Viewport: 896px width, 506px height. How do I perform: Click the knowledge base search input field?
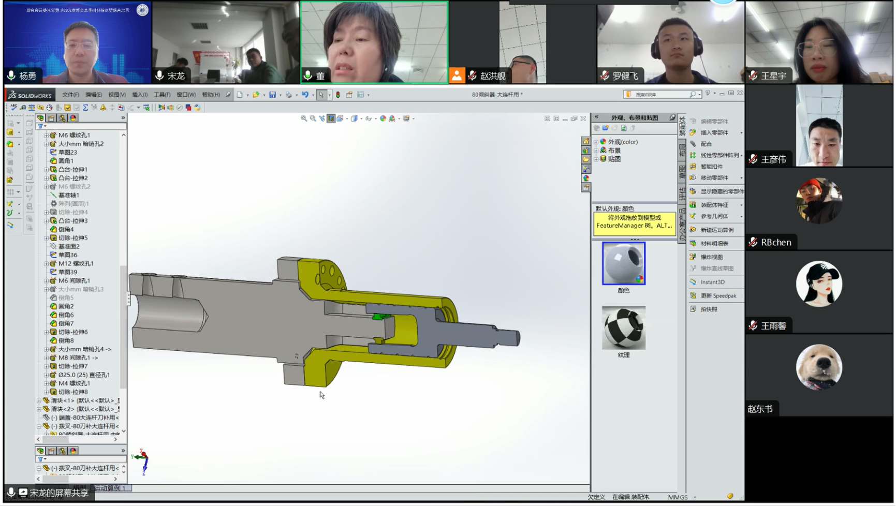coord(660,95)
